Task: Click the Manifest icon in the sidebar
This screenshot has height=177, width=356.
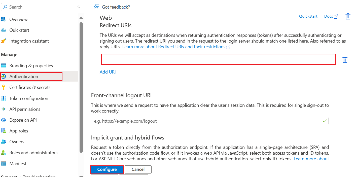Action: click(3, 163)
